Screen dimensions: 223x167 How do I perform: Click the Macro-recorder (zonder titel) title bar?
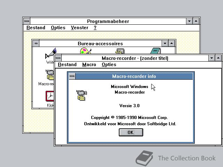(135, 58)
